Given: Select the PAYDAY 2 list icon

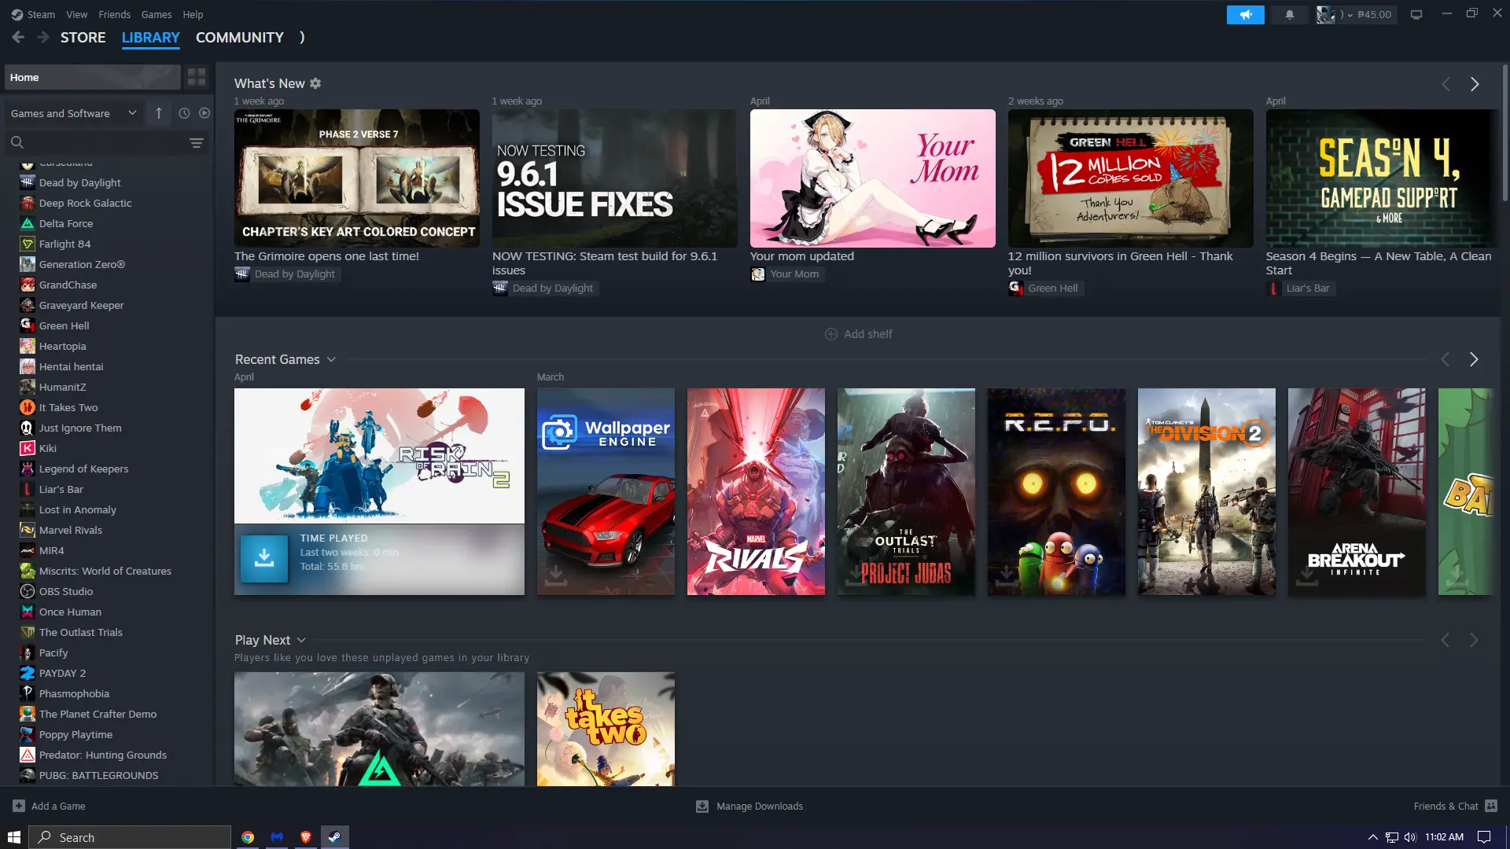Looking at the screenshot, I should click(28, 673).
